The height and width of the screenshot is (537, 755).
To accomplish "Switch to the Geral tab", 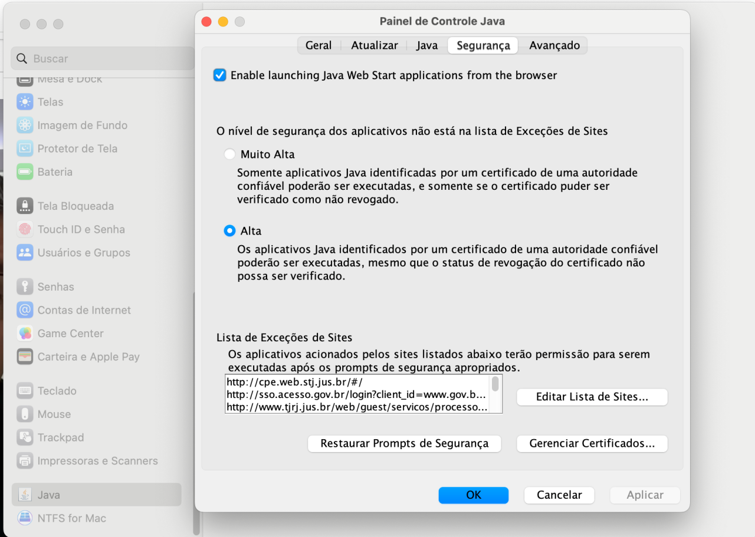I will [x=319, y=45].
